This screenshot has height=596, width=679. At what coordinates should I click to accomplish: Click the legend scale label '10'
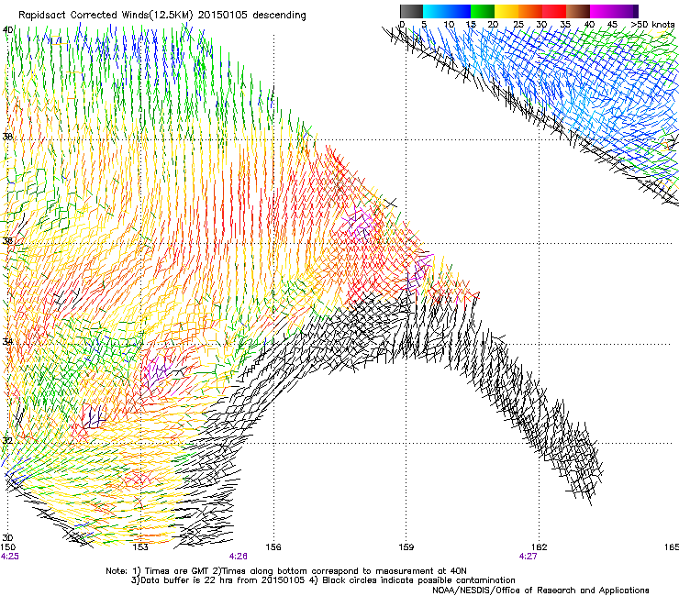pos(449,25)
